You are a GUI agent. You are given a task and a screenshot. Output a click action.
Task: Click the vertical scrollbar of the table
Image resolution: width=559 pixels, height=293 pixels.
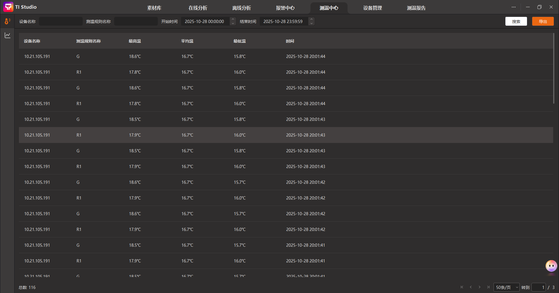pyautogui.click(x=554, y=68)
